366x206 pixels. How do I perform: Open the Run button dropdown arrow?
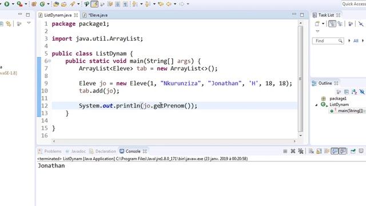13,4
